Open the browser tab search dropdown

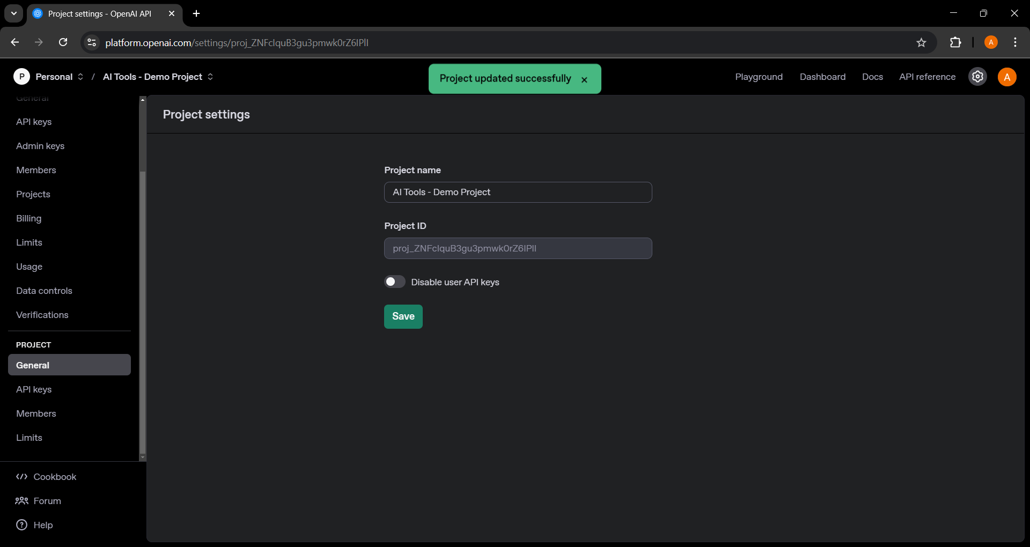(x=14, y=13)
